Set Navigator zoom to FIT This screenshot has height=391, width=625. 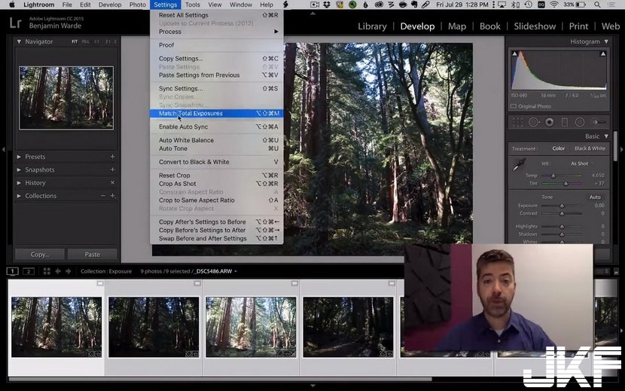pos(75,41)
